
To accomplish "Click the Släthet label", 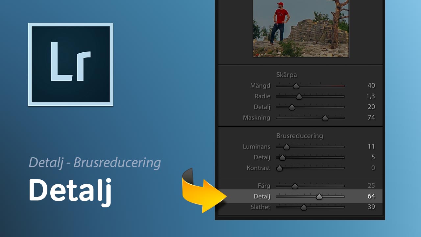I will click(x=260, y=207).
